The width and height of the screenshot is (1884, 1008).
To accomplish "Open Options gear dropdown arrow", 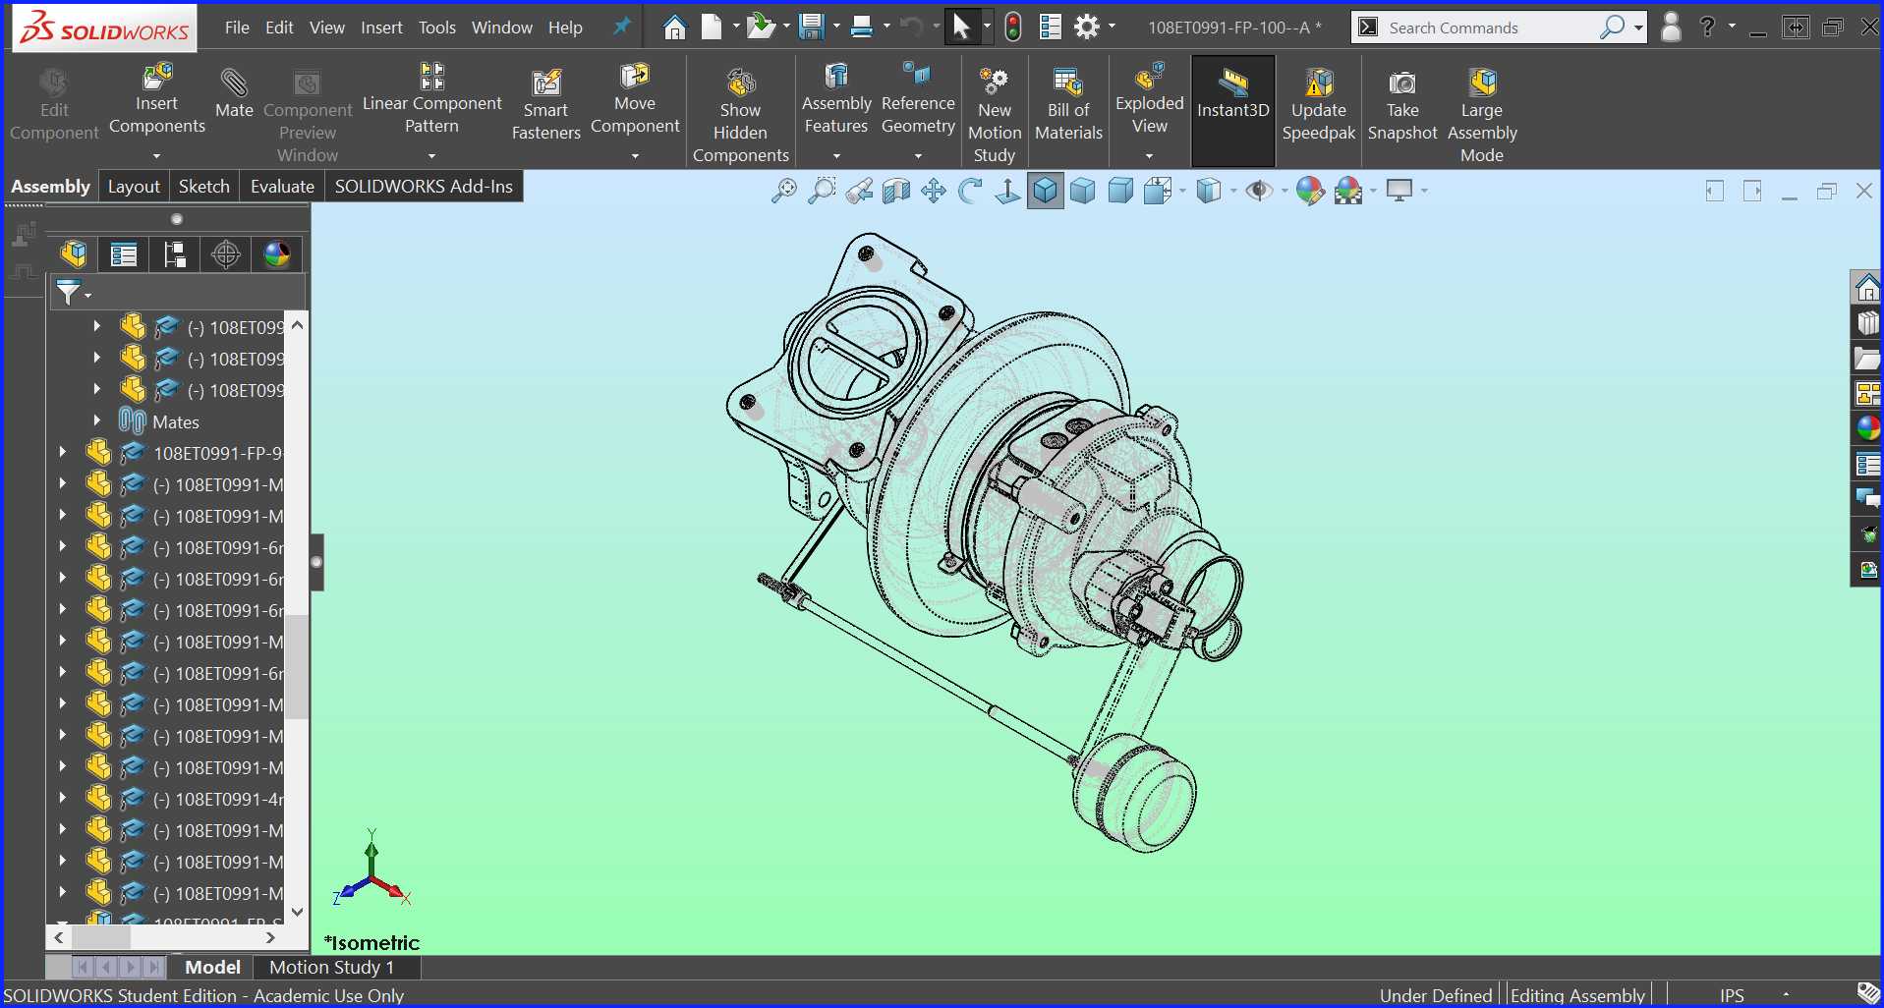I will click(1112, 27).
